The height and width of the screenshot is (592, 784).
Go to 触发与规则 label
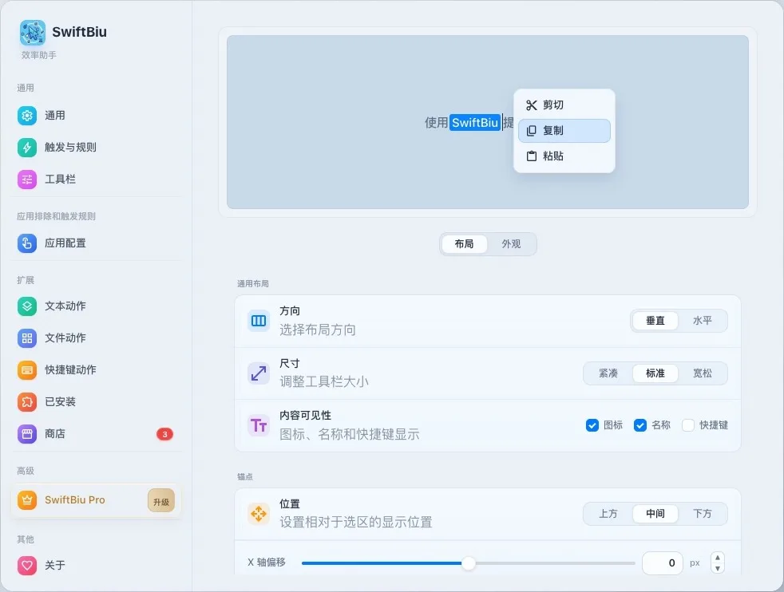70,148
